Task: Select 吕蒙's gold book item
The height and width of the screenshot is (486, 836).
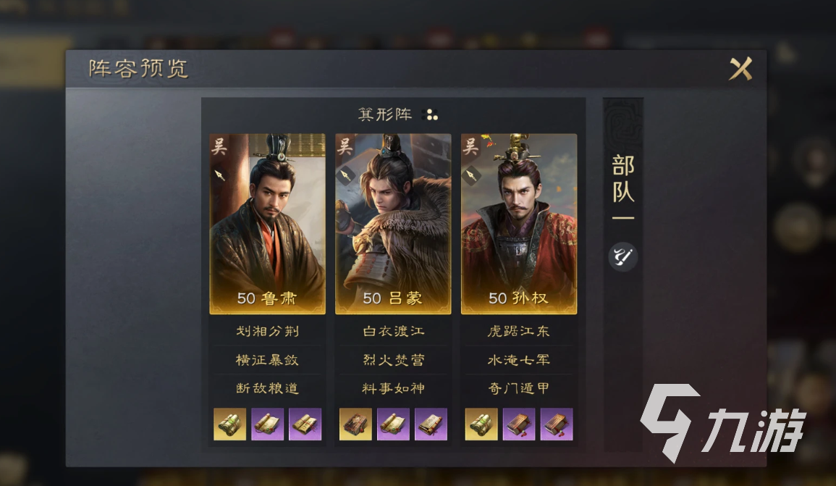Action: [355, 424]
